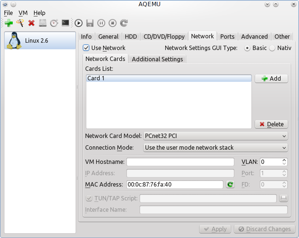Select Card 1 in the Cards List
This screenshot has height=238, width=299.
point(169,78)
